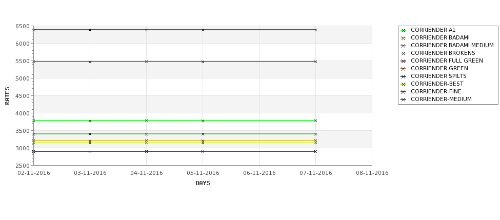Click the CORRIENDER GREEN legend text
Screen dimensions: 500x220
[x=439, y=69]
